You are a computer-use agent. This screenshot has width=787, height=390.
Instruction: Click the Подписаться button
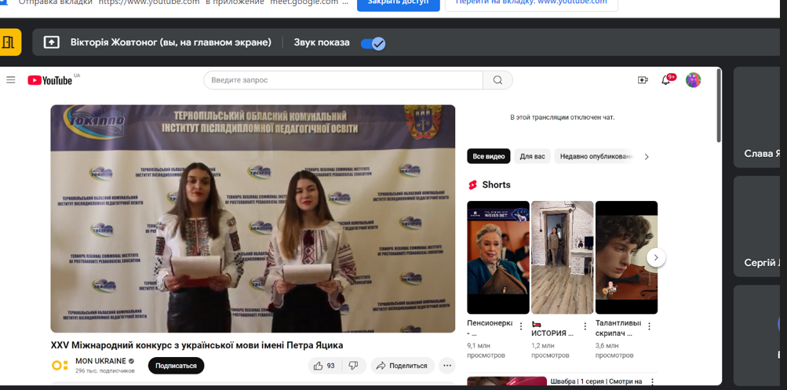coord(176,366)
